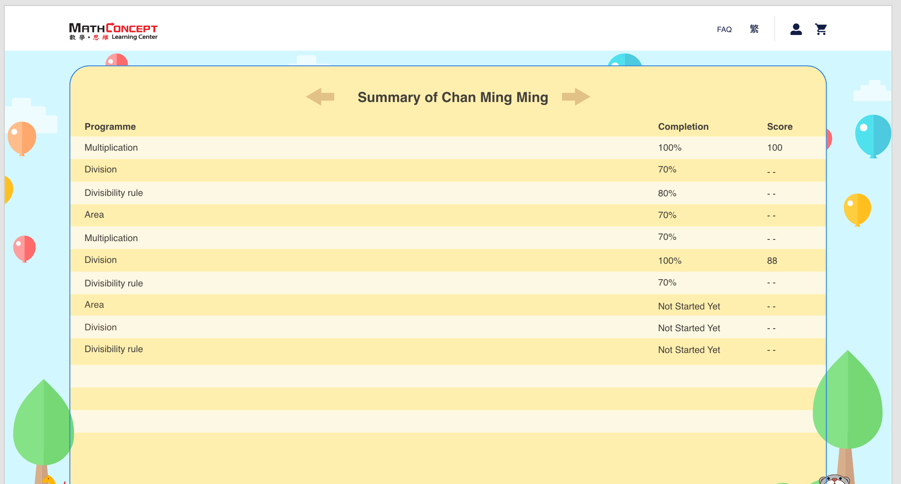
Task: Select the Area row Not Started Yet
Action: [x=94, y=305]
